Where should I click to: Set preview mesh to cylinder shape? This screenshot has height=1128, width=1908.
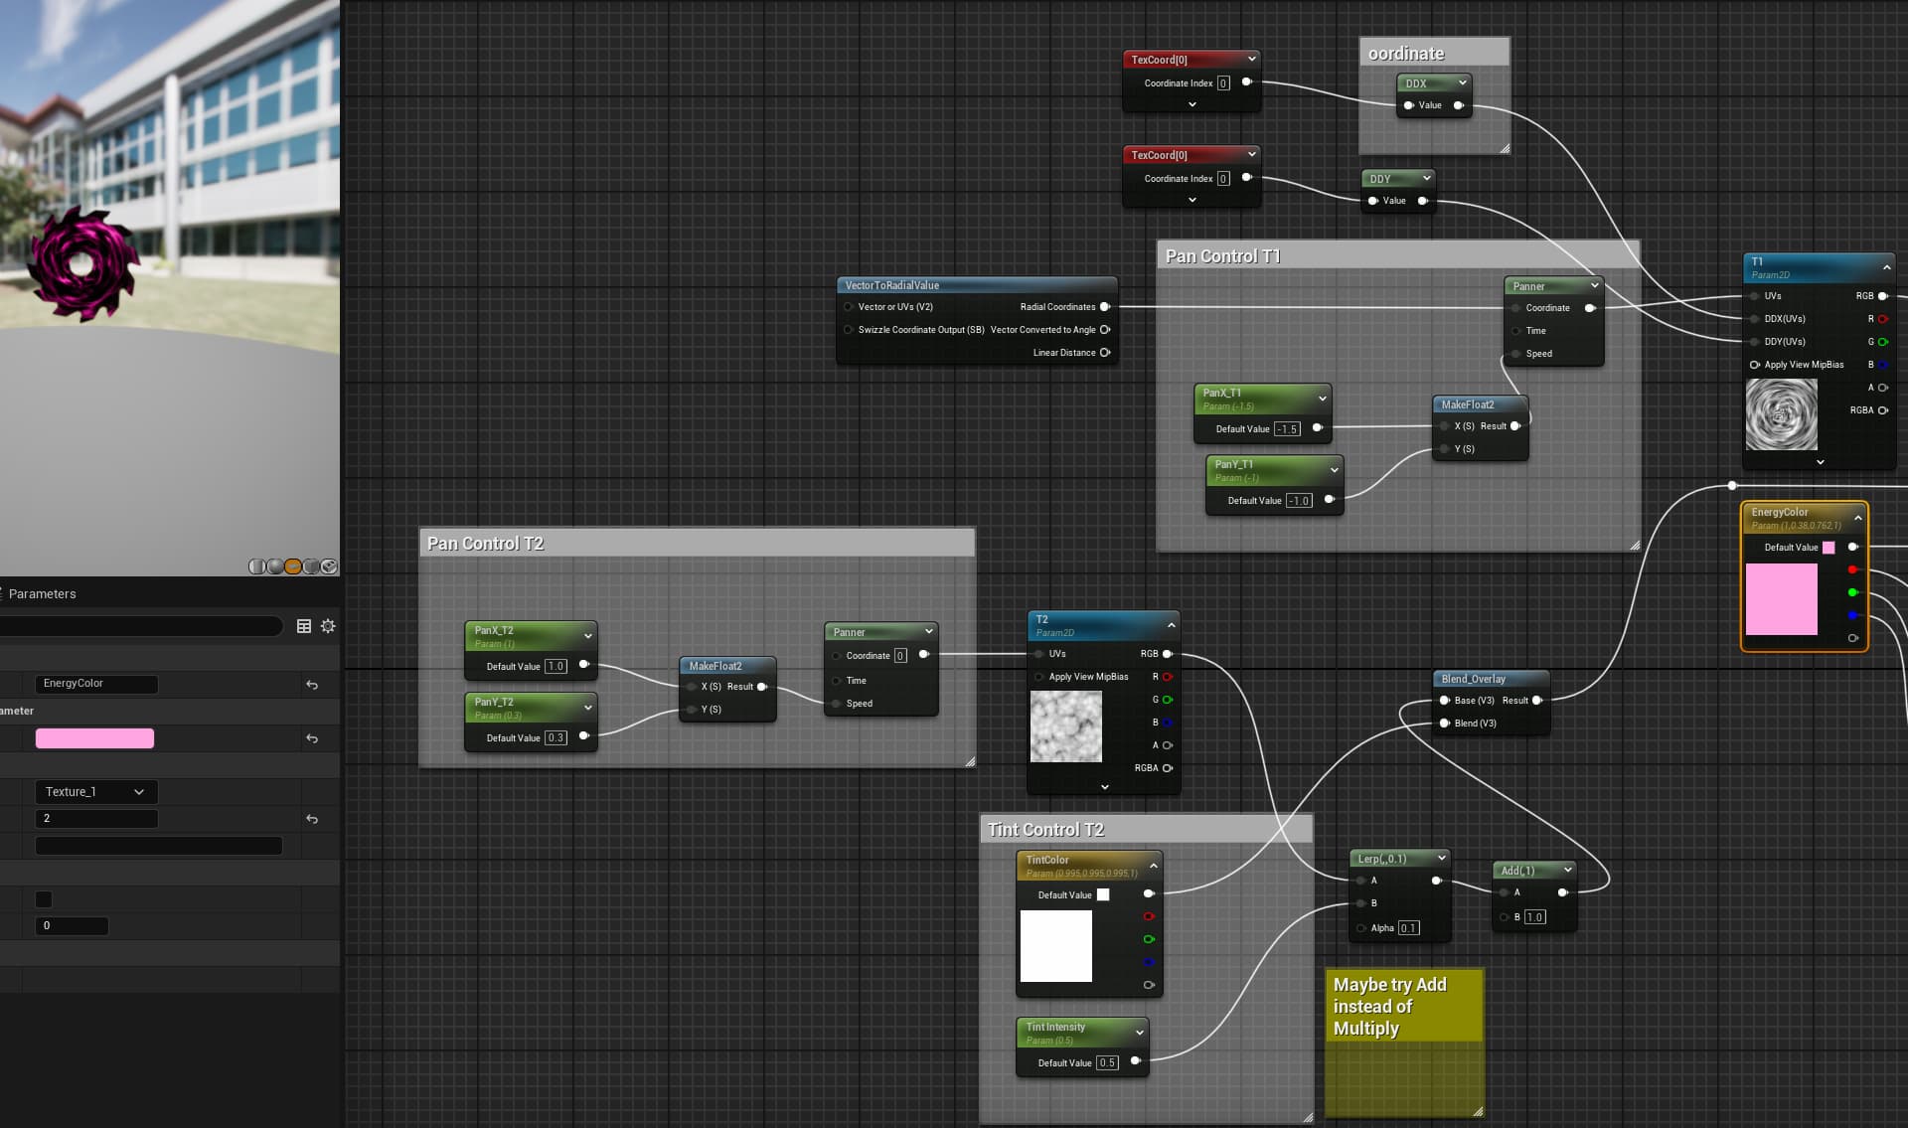coord(256,566)
